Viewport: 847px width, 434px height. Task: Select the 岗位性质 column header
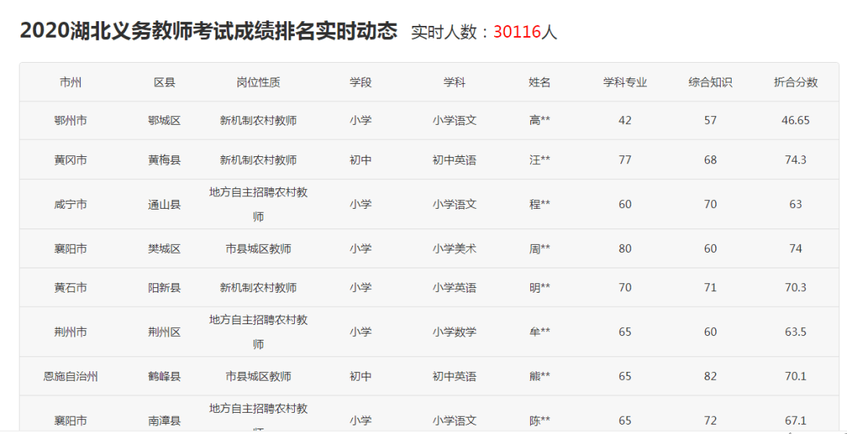point(258,82)
